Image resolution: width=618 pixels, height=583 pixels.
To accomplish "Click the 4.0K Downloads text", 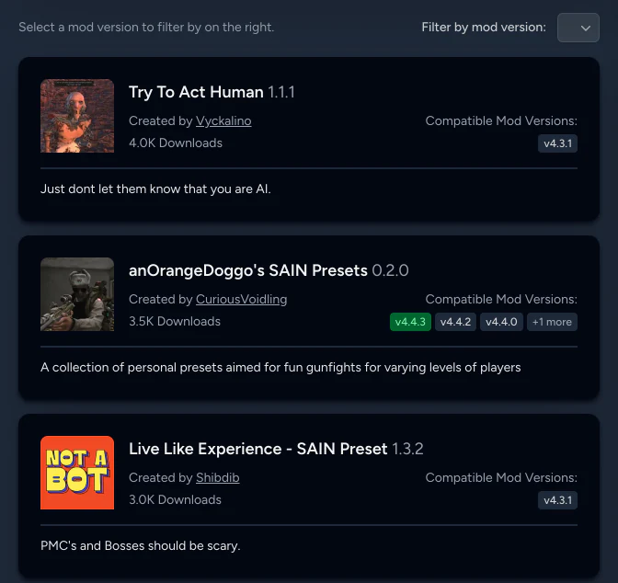I will (x=176, y=143).
